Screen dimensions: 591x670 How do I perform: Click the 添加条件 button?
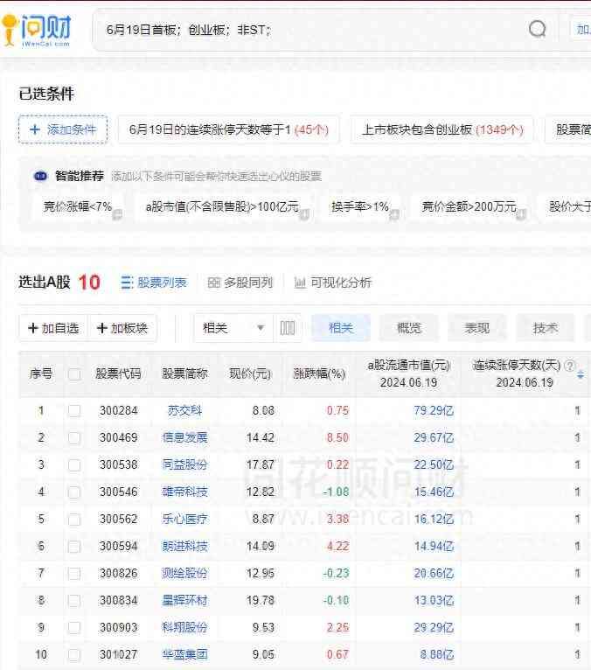(63, 129)
